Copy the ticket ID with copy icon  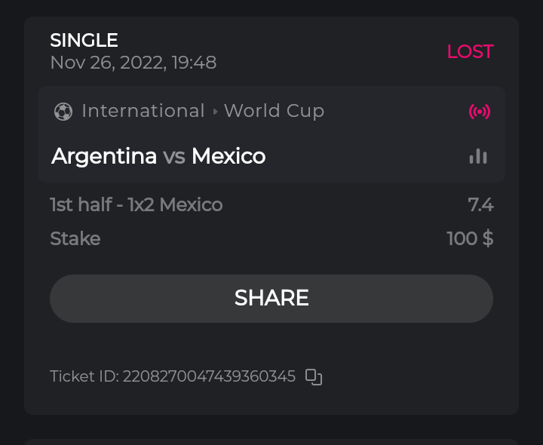tap(314, 376)
